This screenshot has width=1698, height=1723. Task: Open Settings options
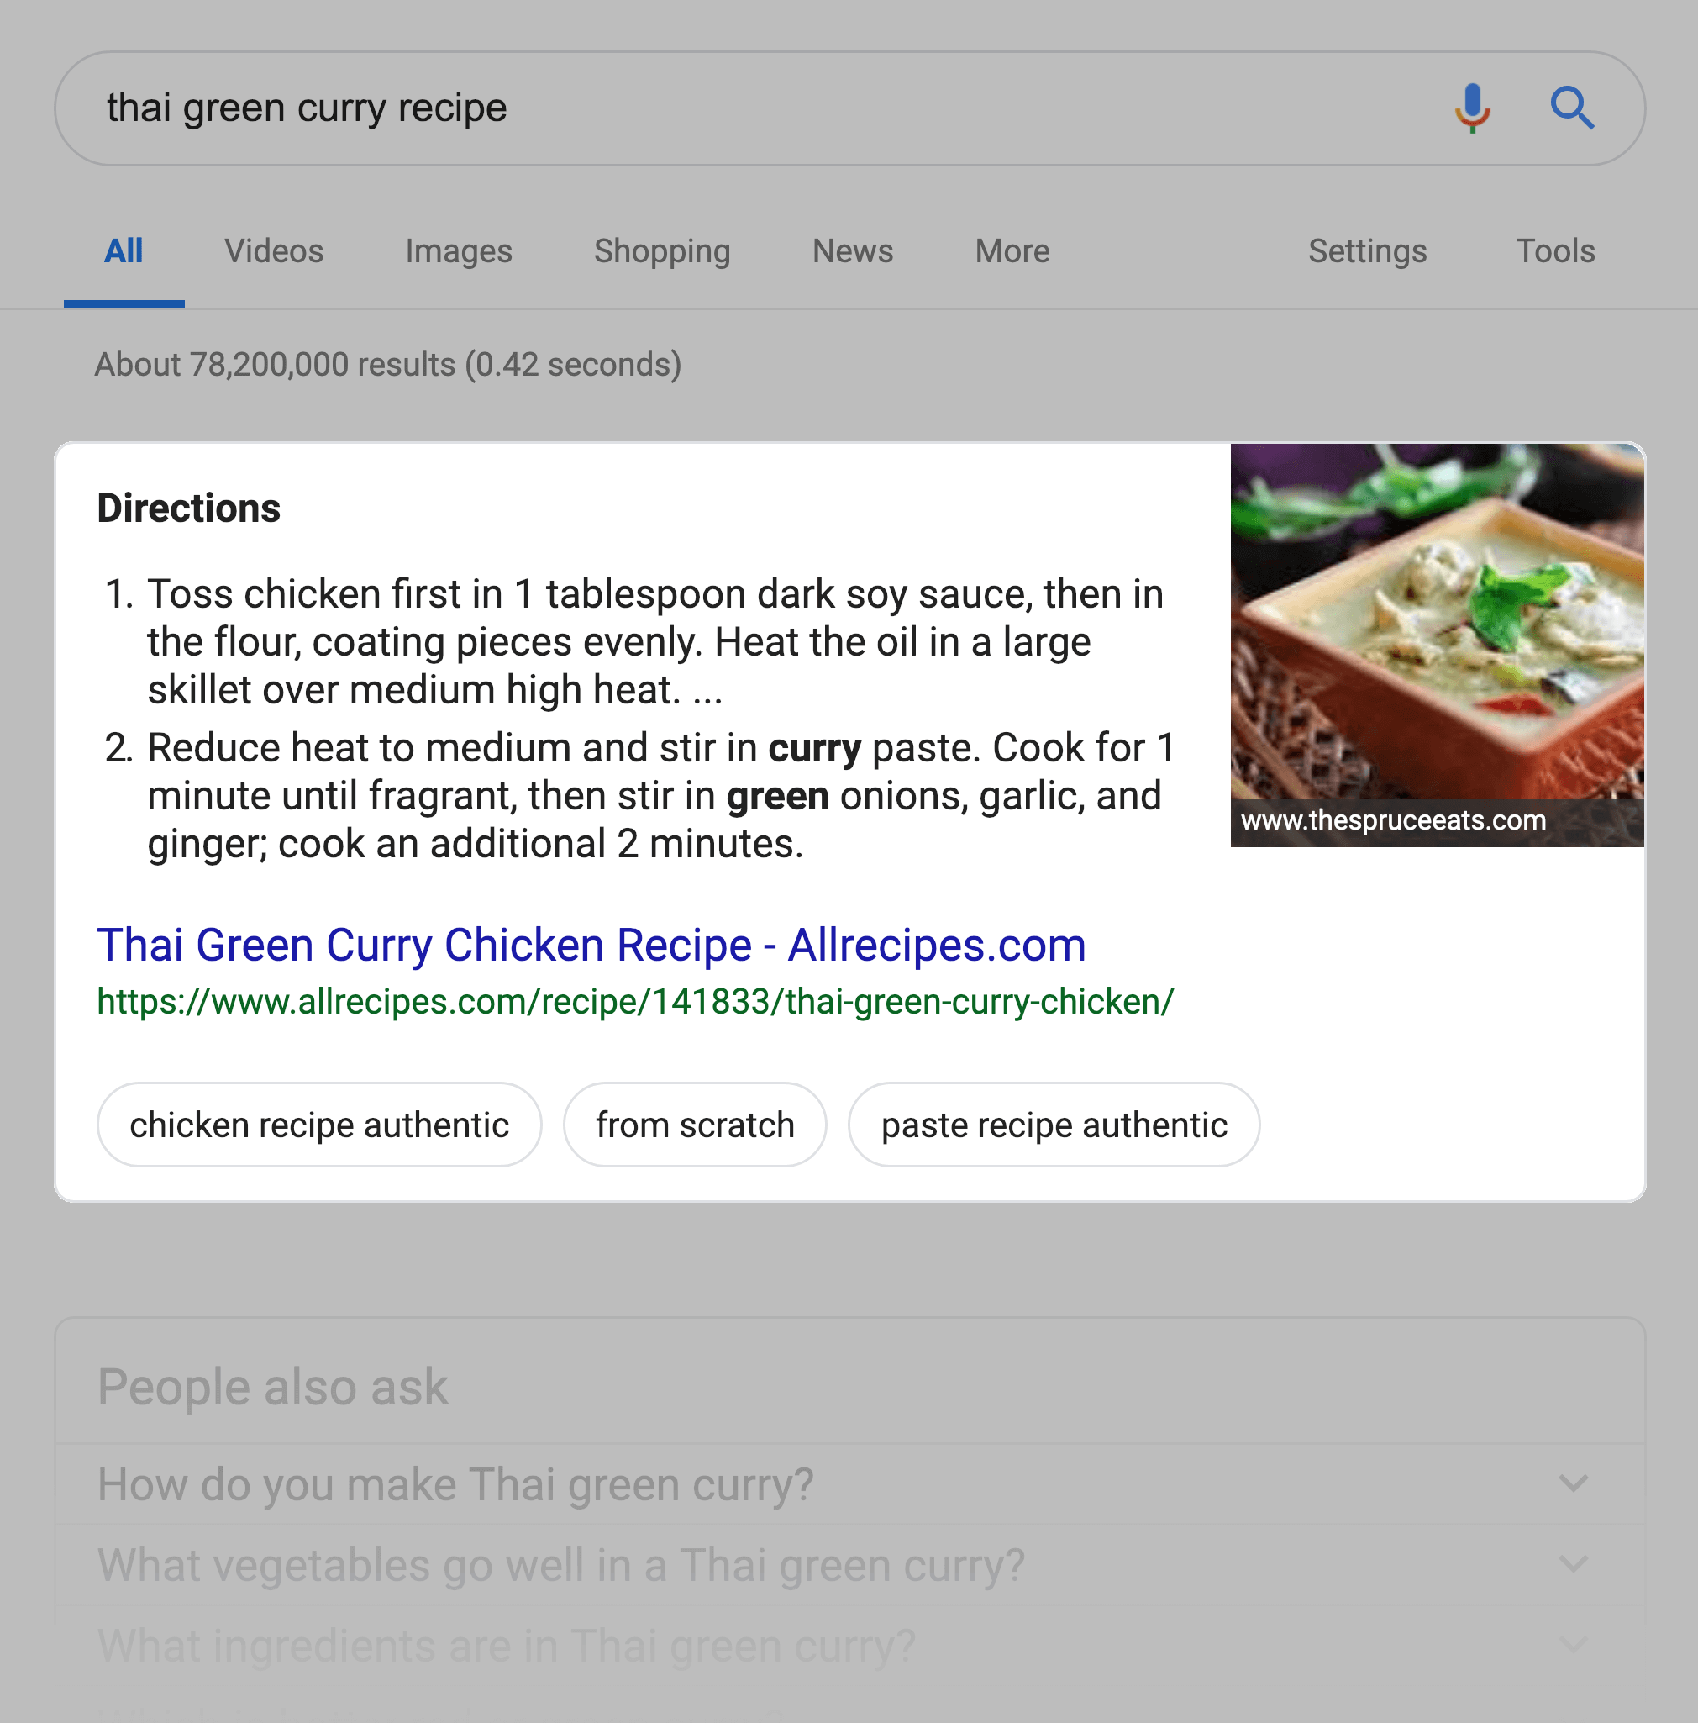[x=1367, y=250]
